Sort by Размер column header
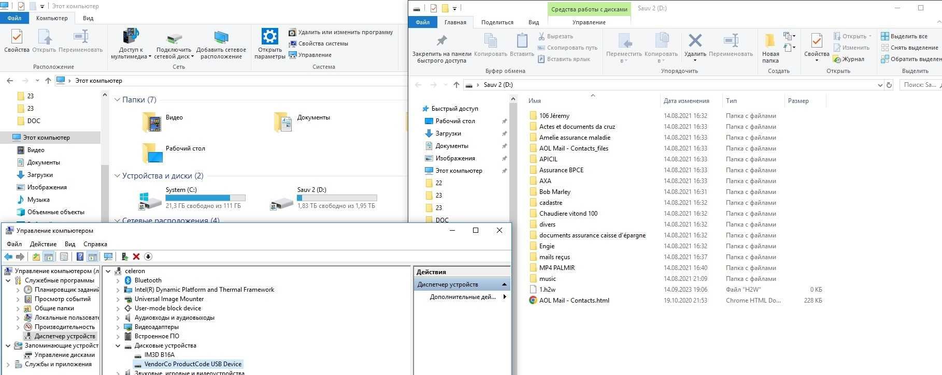942x375 pixels. click(798, 101)
